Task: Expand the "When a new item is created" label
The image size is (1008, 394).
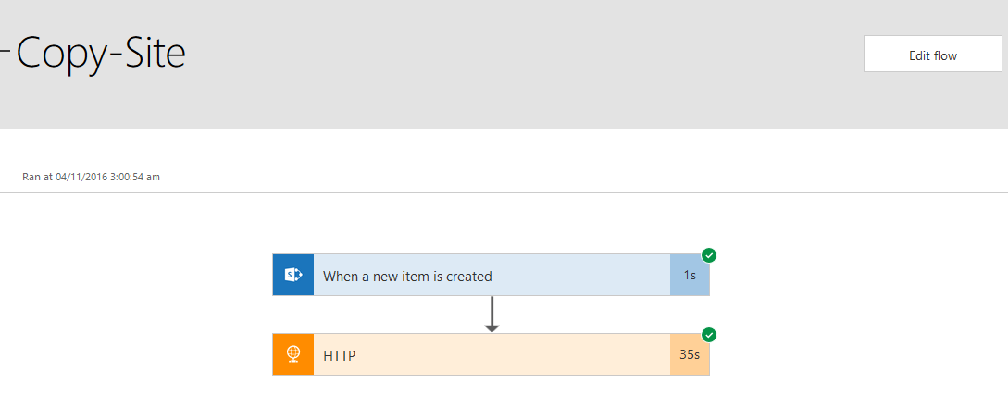Action: tap(407, 276)
